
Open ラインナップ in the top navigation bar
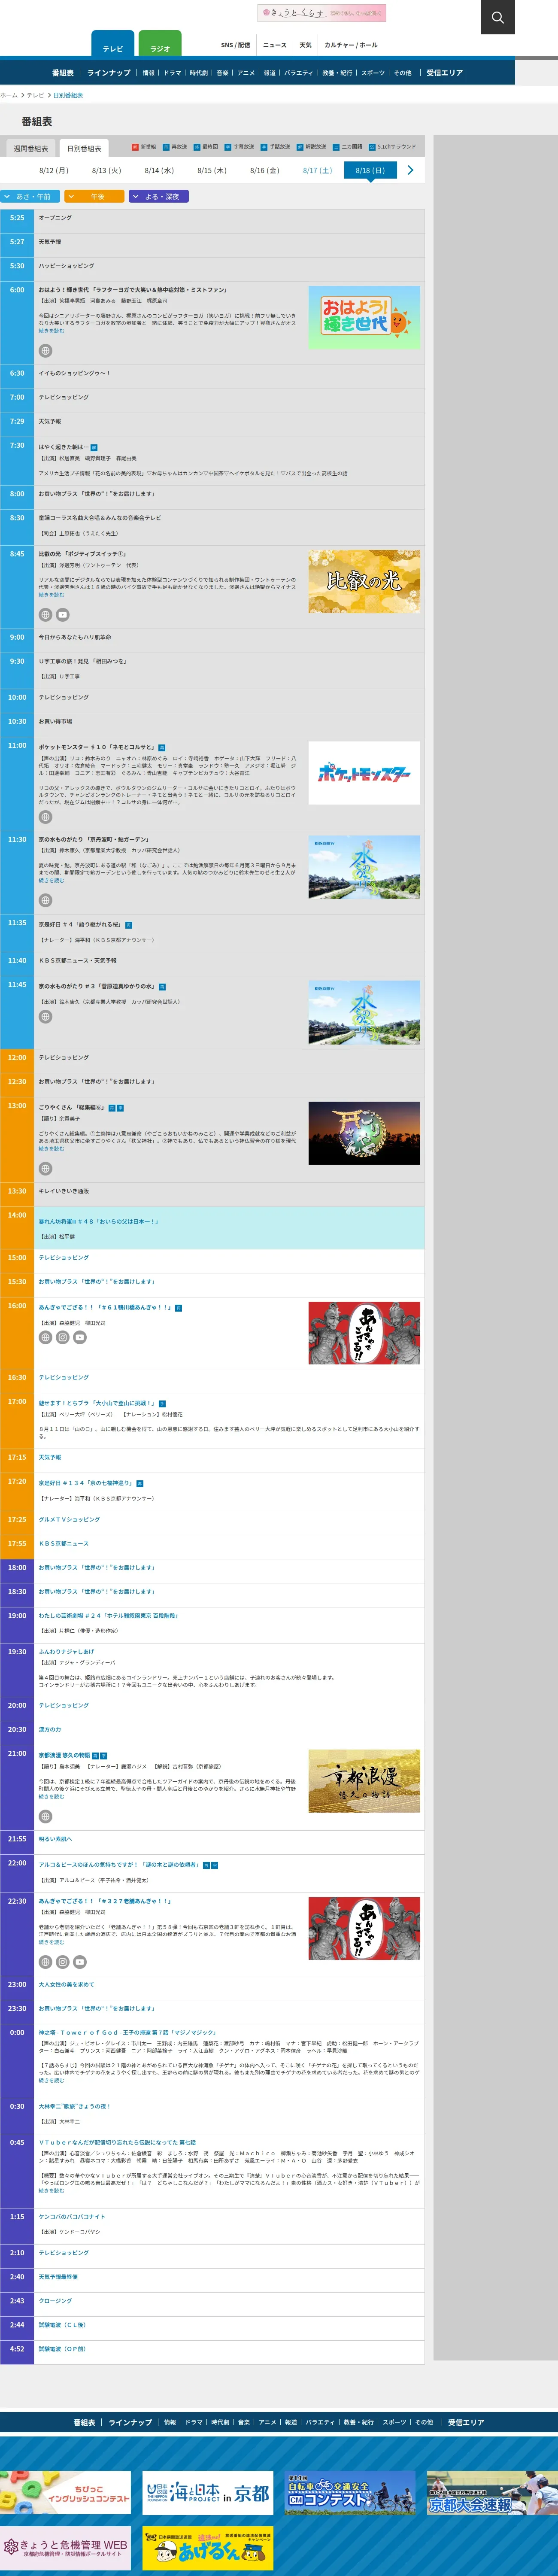(x=109, y=73)
